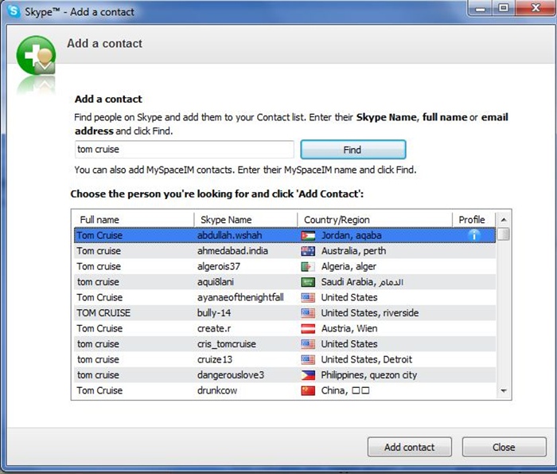557x474 pixels.
Task: Click 'United States, Detroit' country cell
Action: [x=367, y=359]
